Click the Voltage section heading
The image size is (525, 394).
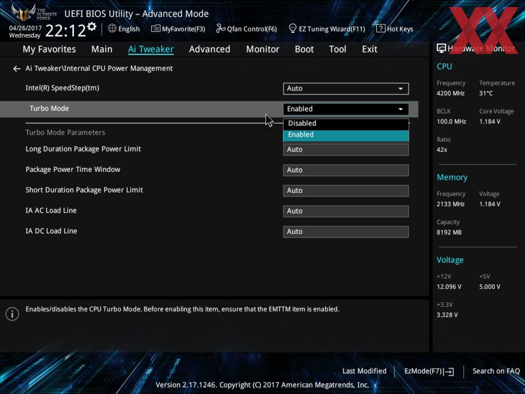[x=450, y=260]
